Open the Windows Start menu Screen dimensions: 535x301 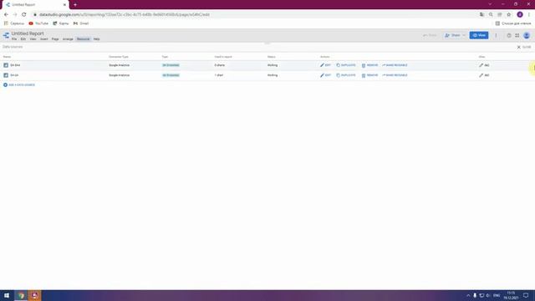[x=7, y=295]
